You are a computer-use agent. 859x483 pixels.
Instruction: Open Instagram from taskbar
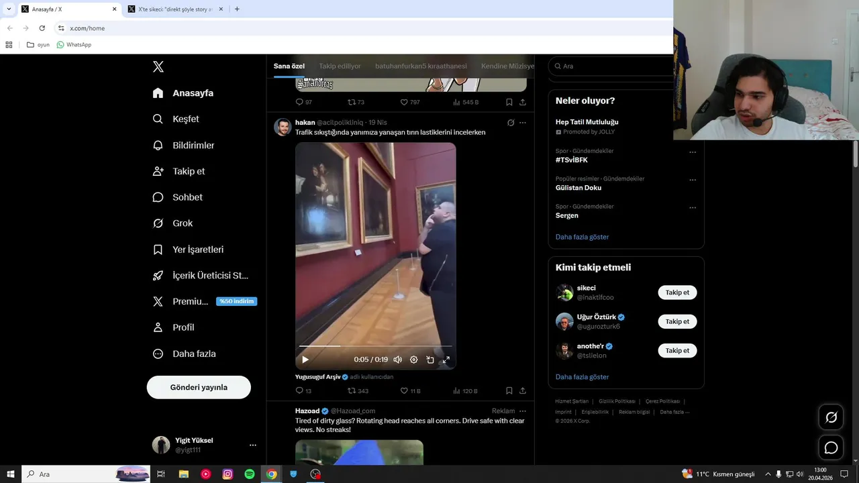228,474
